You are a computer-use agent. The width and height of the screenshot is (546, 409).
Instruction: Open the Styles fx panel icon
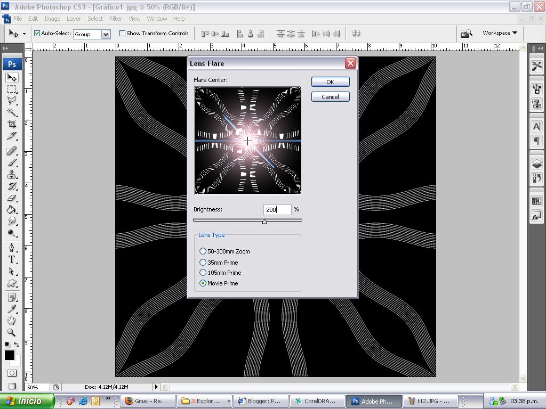(536, 216)
